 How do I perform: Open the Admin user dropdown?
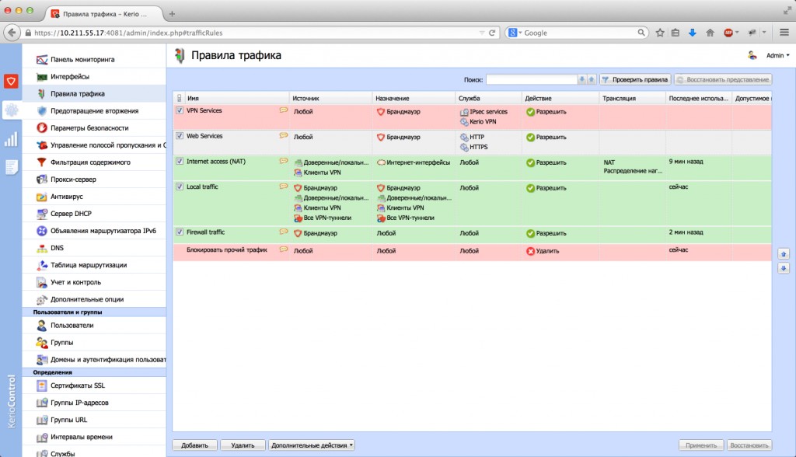point(777,55)
